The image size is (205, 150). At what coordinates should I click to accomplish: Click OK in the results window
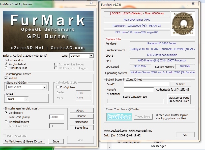(185, 135)
